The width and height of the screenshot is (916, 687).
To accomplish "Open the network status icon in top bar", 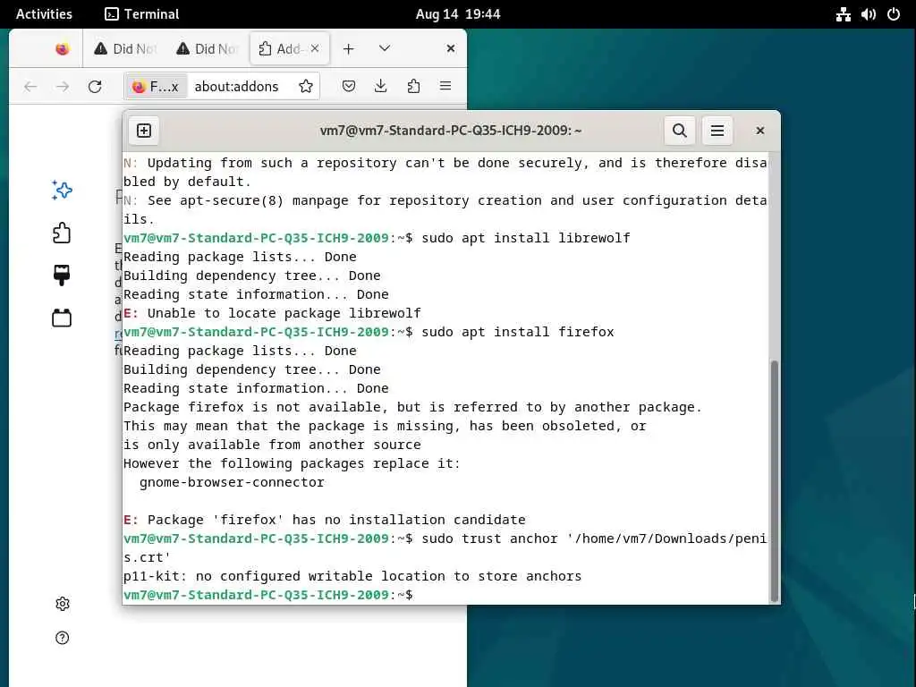I will click(843, 14).
